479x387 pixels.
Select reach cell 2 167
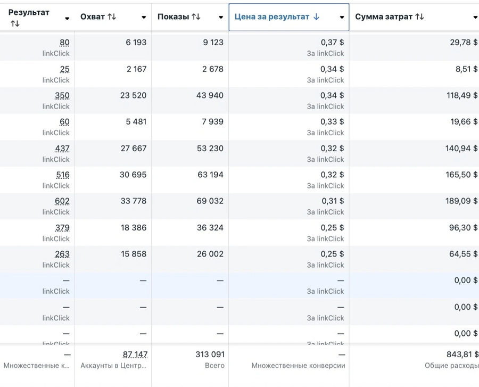pos(137,69)
